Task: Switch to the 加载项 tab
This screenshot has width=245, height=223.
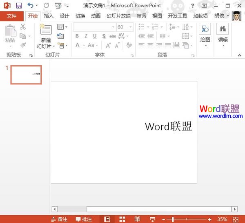Action: [x=200, y=16]
